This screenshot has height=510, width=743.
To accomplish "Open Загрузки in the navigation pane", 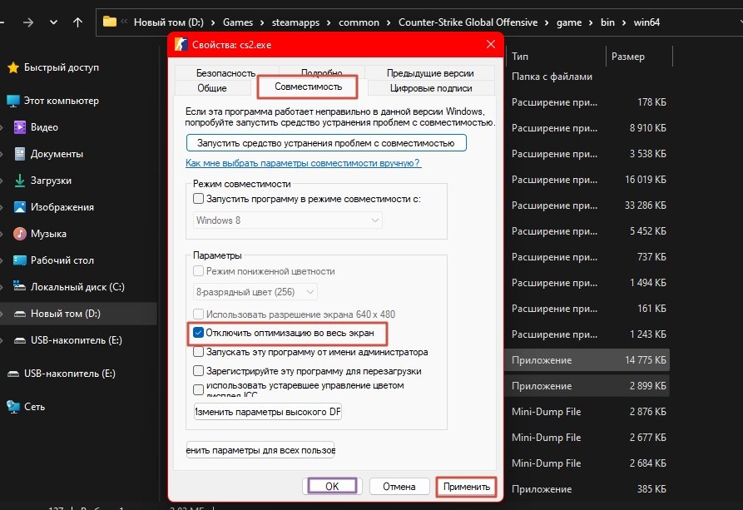I will click(x=52, y=181).
